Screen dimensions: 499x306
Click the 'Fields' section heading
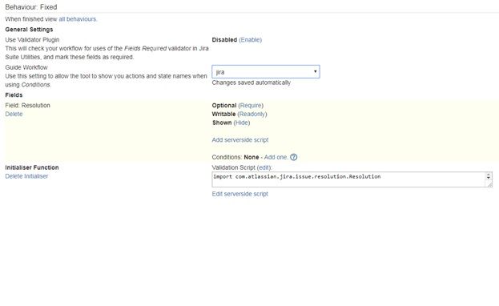pyautogui.click(x=14, y=95)
